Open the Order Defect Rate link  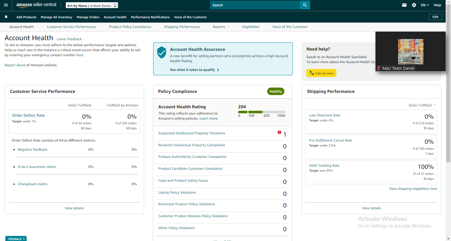click(28, 115)
